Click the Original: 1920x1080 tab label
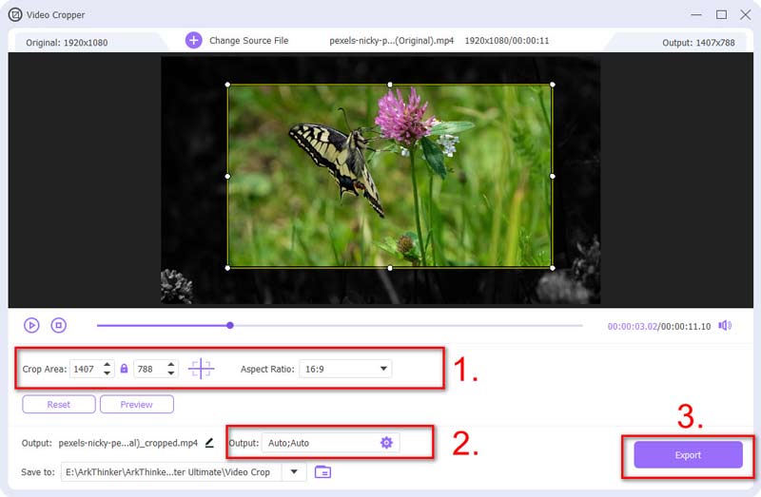Viewport: 761px width, 497px height. point(67,43)
